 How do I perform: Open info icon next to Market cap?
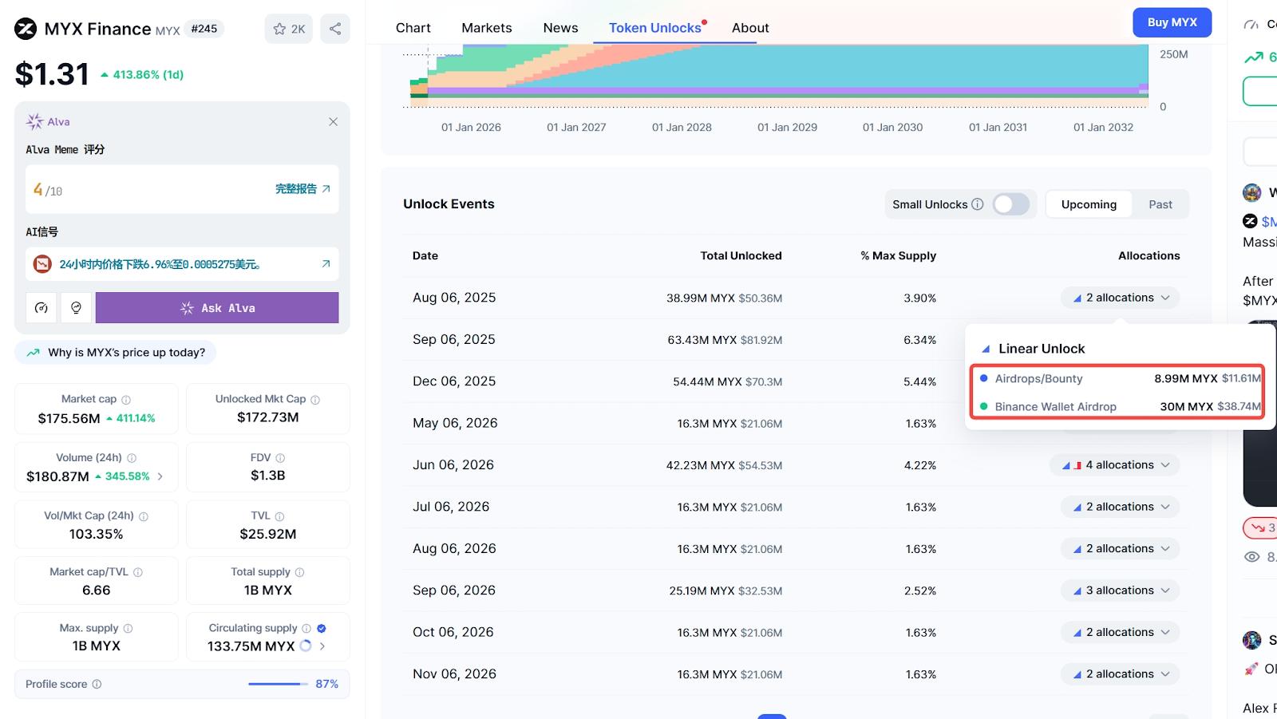pos(126,400)
